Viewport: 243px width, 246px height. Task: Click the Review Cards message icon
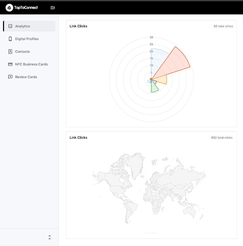(x=11, y=77)
